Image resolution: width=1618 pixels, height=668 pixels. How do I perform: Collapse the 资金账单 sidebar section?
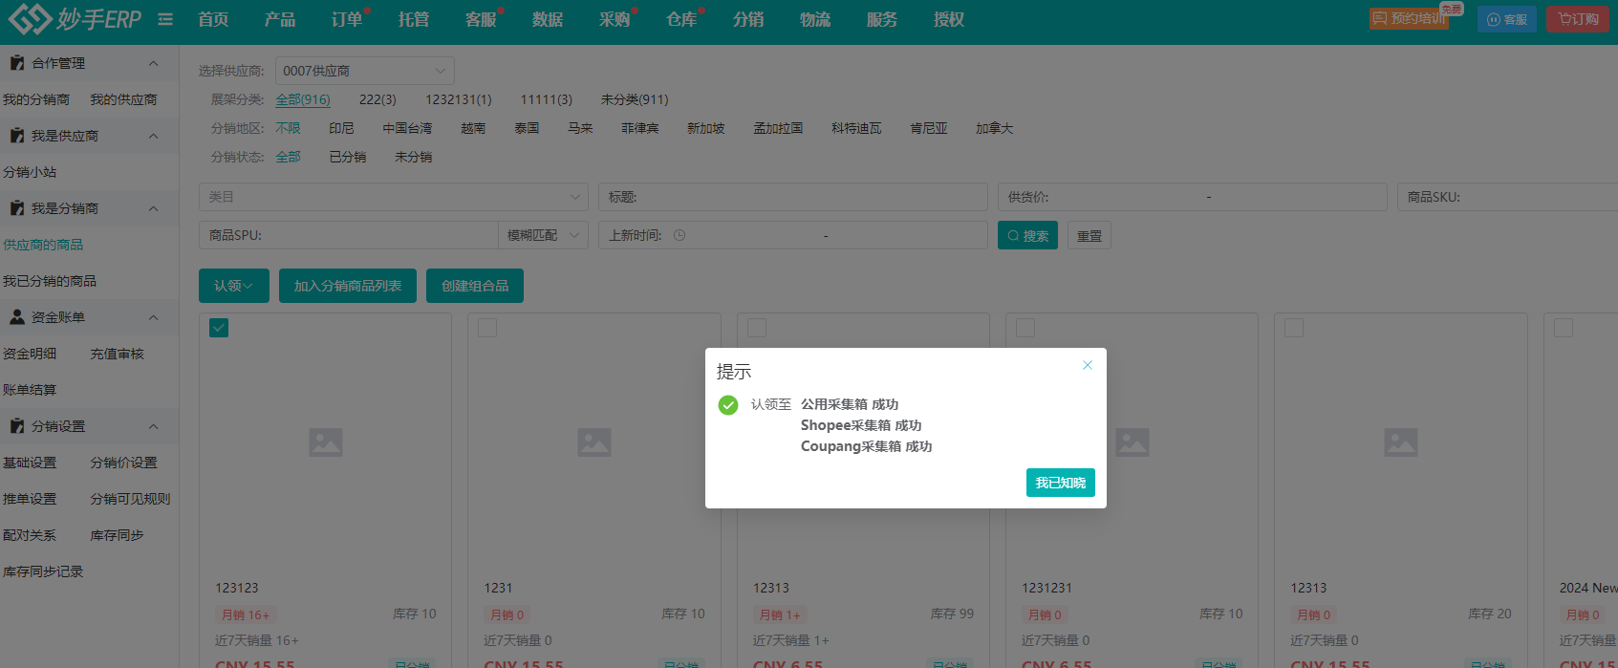pyautogui.click(x=154, y=317)
